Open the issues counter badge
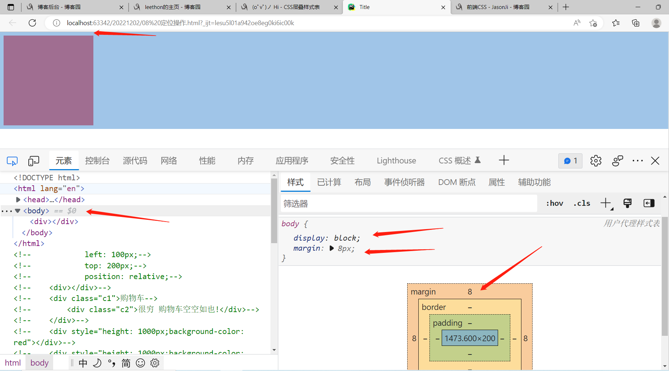 point(570,161)
